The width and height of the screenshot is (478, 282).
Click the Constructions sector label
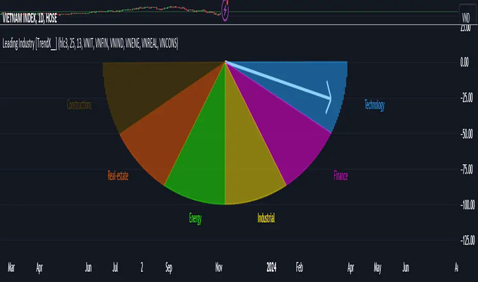pos(79,105)
